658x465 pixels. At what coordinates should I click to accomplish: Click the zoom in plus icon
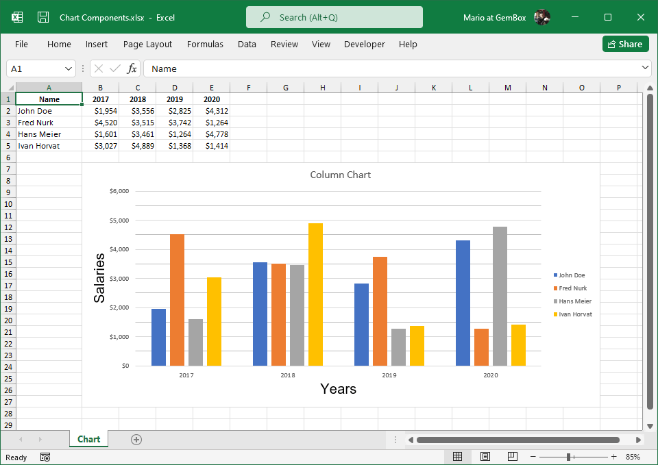tap(613, 457)
